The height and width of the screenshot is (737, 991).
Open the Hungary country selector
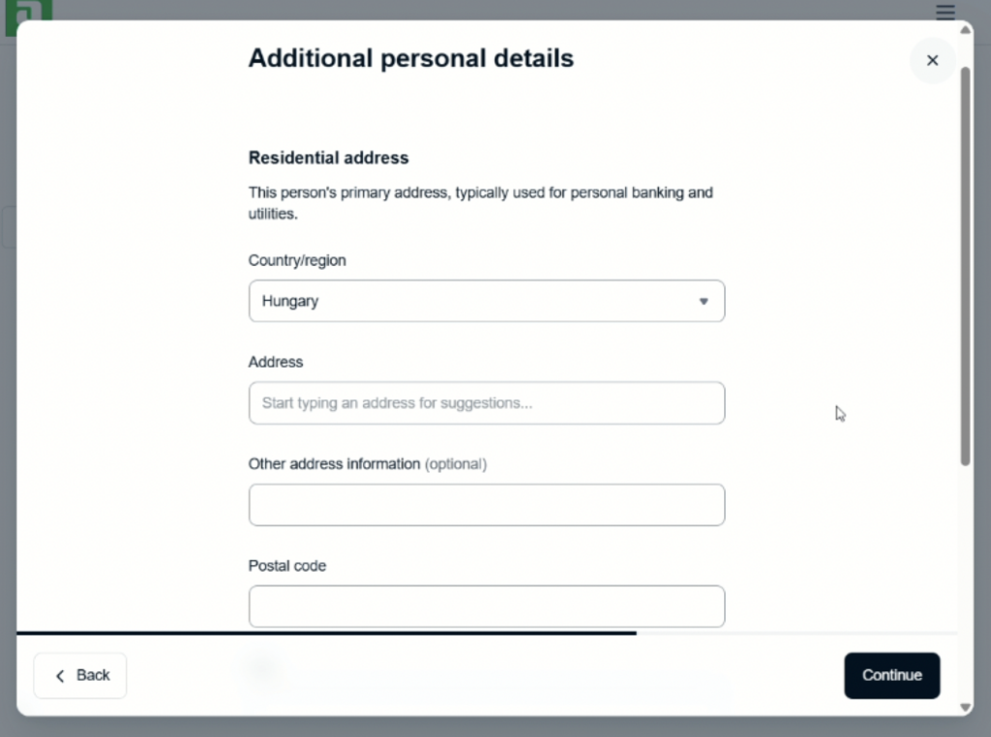pos(486,302)
